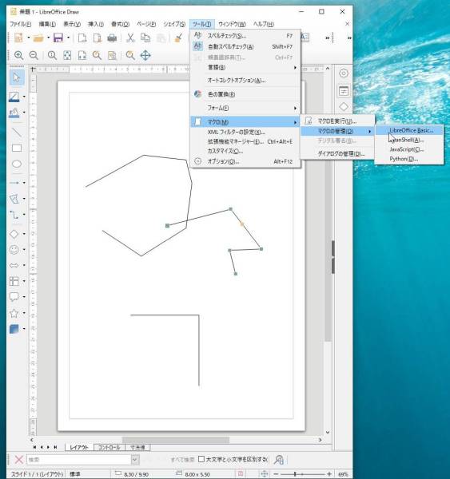Click the Print icon in toolbar
The height and width of the screenshot is (479, 450).
112,38
